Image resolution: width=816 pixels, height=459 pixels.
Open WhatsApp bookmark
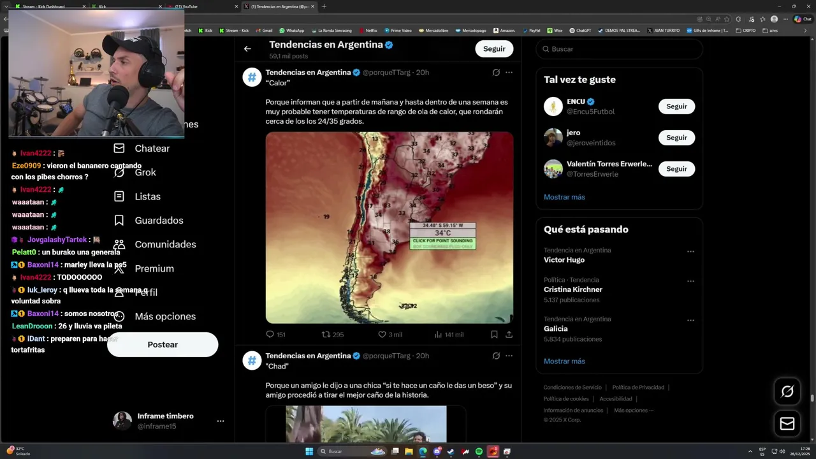pyautogui.click(x=291, y=30)
